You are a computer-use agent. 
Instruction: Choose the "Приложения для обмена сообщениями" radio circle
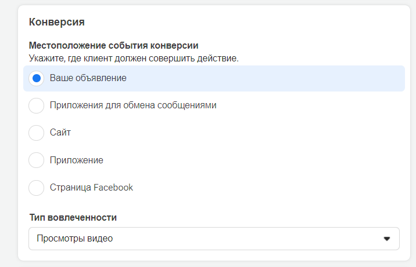coord(37,105)
